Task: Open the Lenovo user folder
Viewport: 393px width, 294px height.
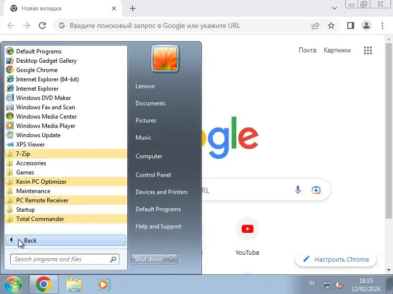Action: [x=145, y=86]
